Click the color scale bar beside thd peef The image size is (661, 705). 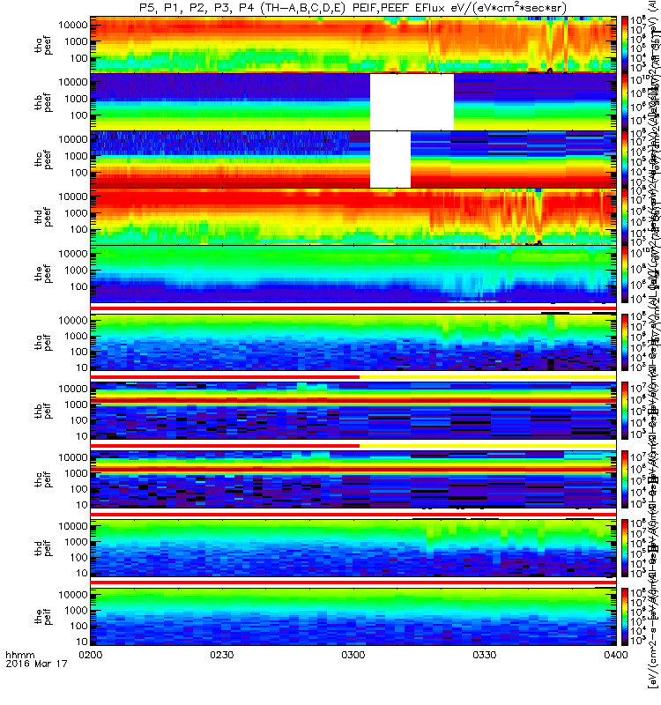[x=625, y=216]
